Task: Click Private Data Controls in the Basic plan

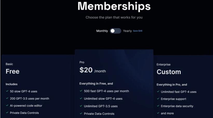Action: 24,113
